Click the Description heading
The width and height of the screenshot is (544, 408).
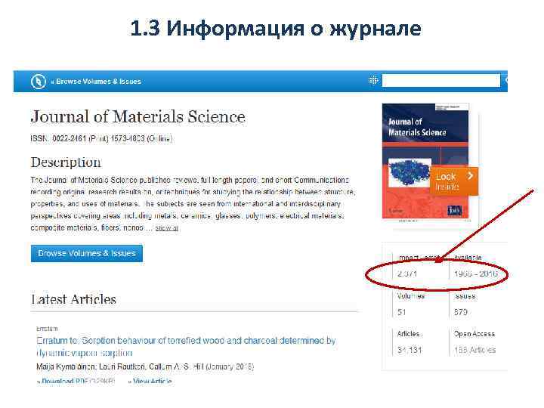[x=66, y=162]
